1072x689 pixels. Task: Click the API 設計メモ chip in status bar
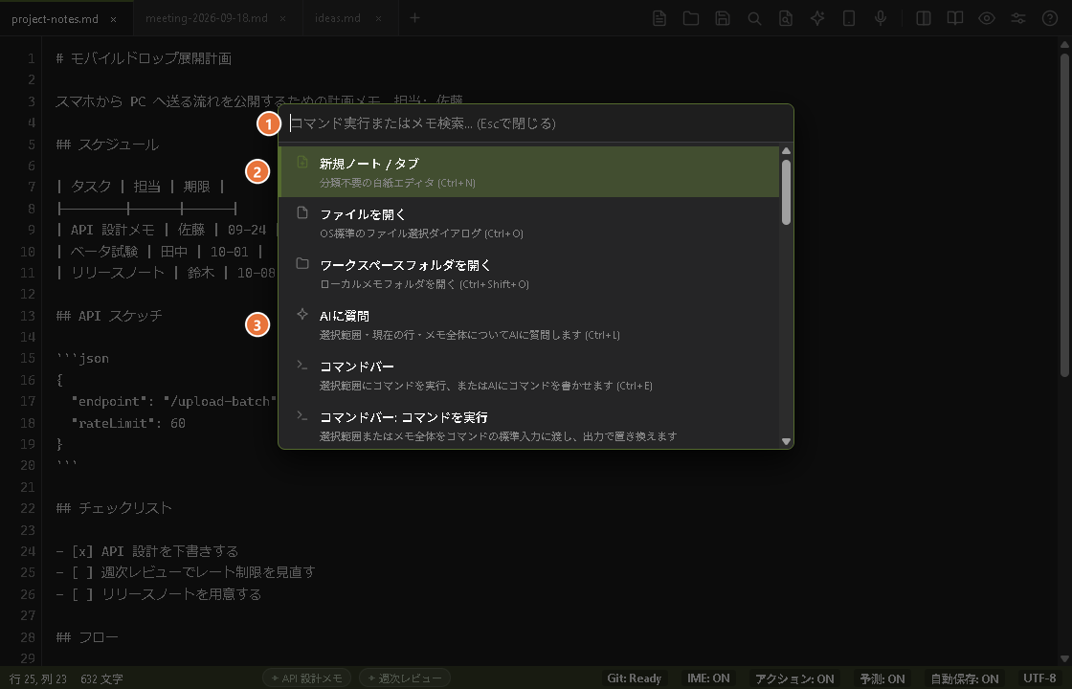click(x=307, y=678)
